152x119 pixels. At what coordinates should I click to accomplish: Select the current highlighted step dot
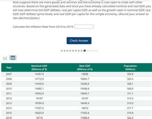(85, 51)
